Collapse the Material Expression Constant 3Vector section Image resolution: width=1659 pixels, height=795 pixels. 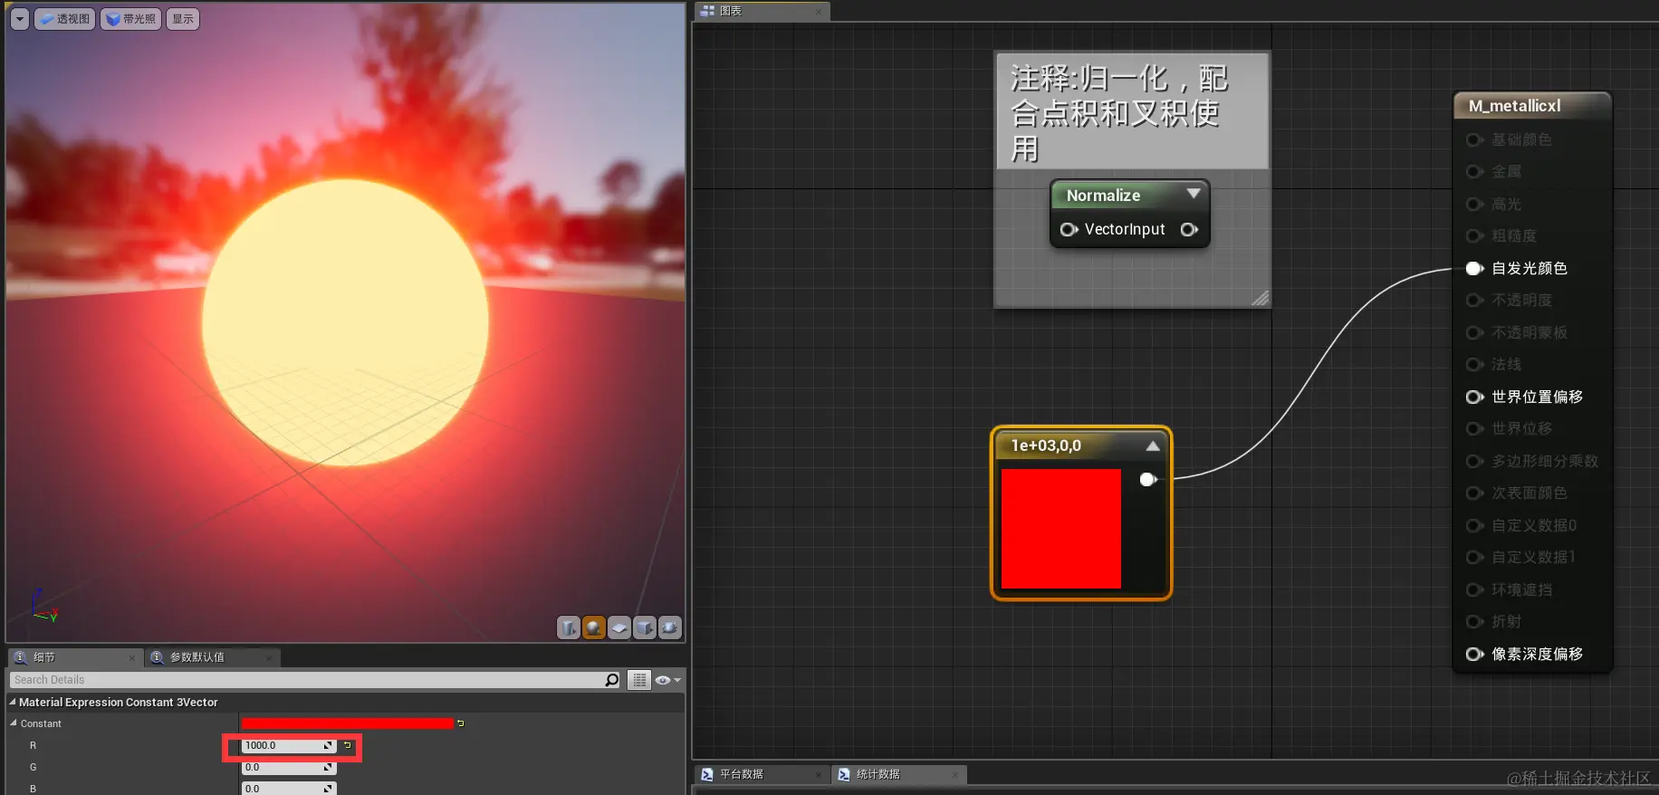13,702
